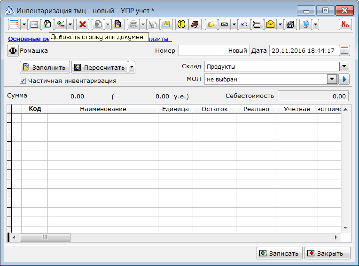The image size is (359, 266).
Task: Click the red № number icon
Action: coord(345,24)
